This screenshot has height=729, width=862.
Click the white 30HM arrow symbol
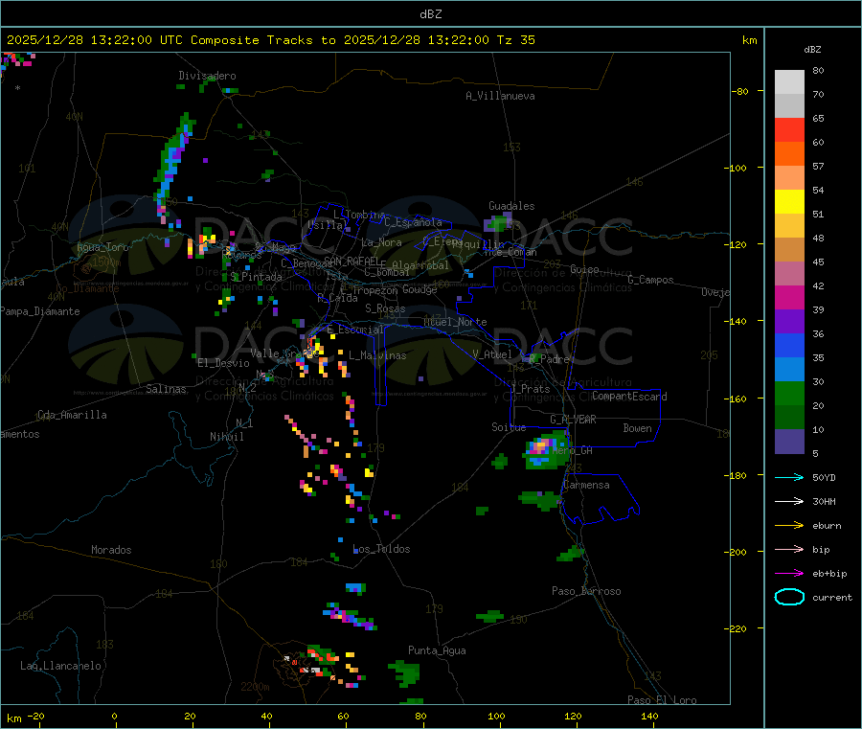click(x=789, y=501)
